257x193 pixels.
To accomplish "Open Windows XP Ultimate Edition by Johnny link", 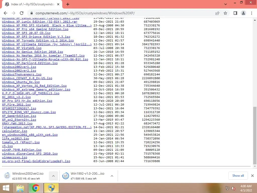I will point(47,44).
